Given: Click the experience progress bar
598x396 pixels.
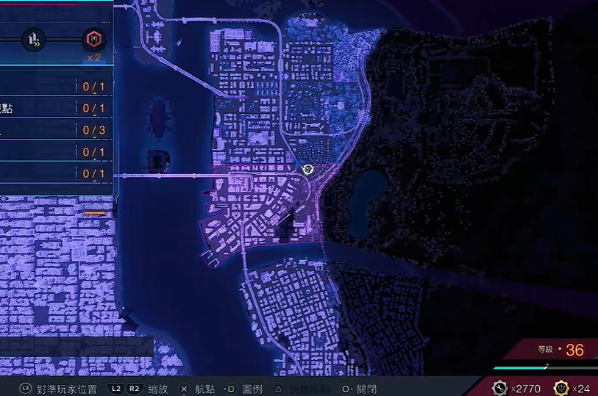Looking at the screenshot, I should click(545, 367).
